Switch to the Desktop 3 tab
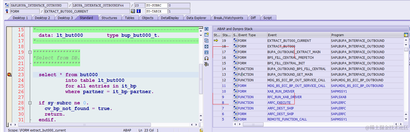The image size is (410, 132). pos(65,18)
